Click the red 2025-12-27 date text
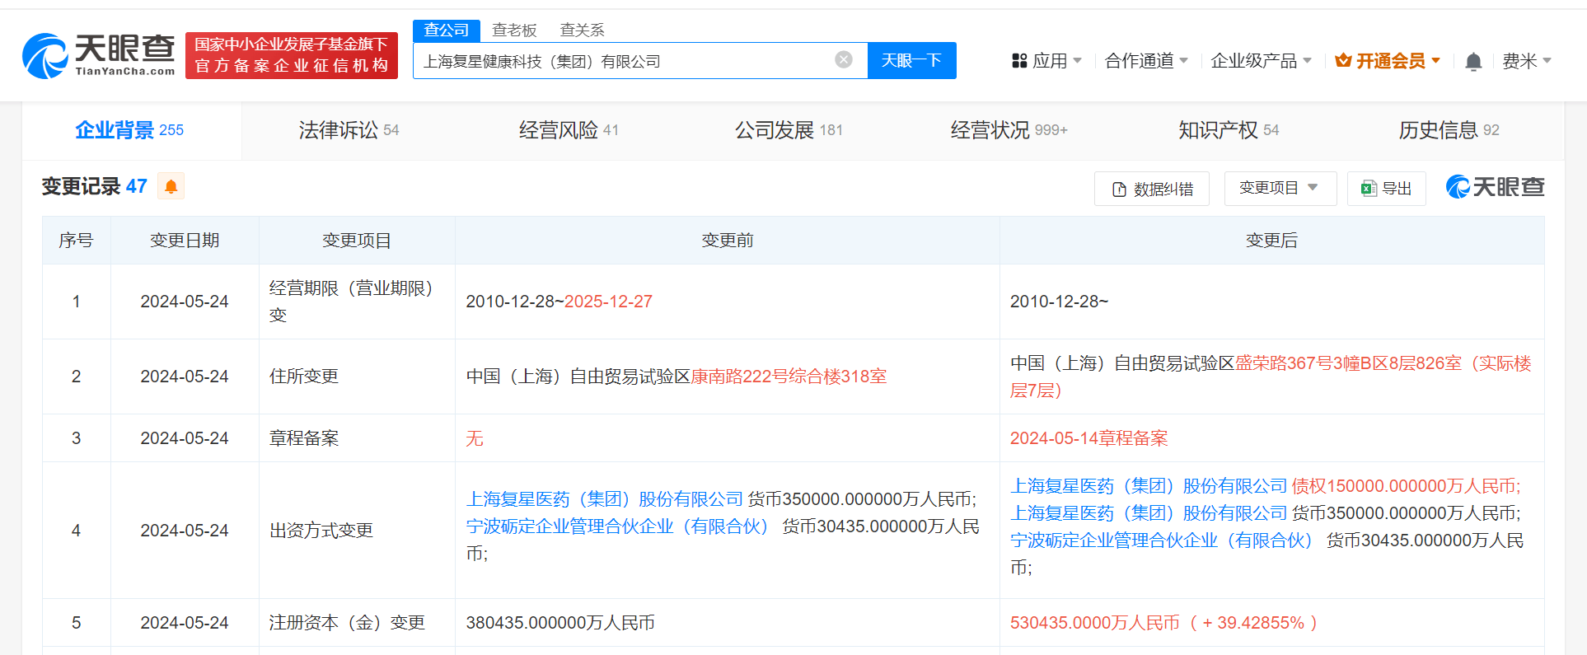Image resolution: width=1587 pixels, height=655 pixels. (608, 302)
